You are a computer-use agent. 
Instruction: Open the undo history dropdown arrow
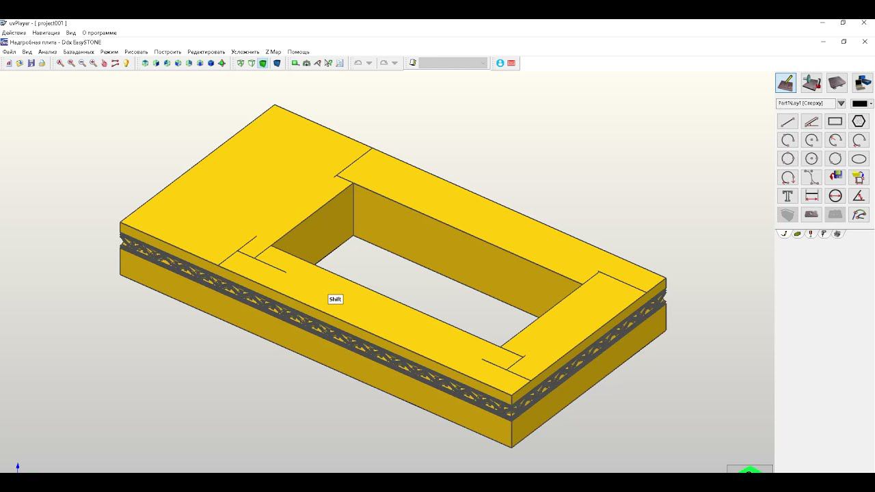coord(369,63)
